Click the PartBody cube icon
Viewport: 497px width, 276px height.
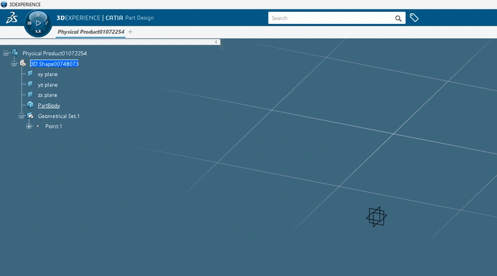click(x=30, y=105)
